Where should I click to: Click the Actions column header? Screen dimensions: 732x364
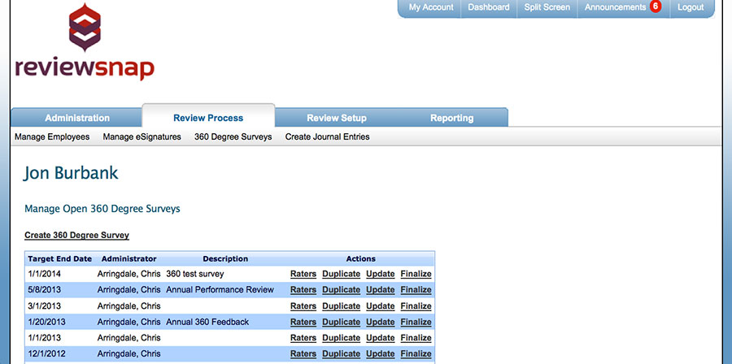pyautogui.click(x=360, y=258)
